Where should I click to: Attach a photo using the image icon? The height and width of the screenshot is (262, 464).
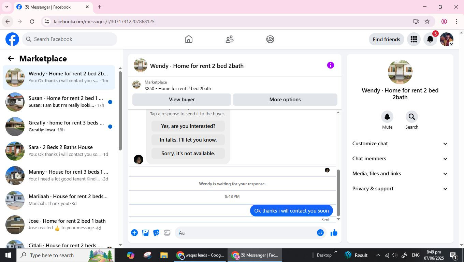coord(145,233)
